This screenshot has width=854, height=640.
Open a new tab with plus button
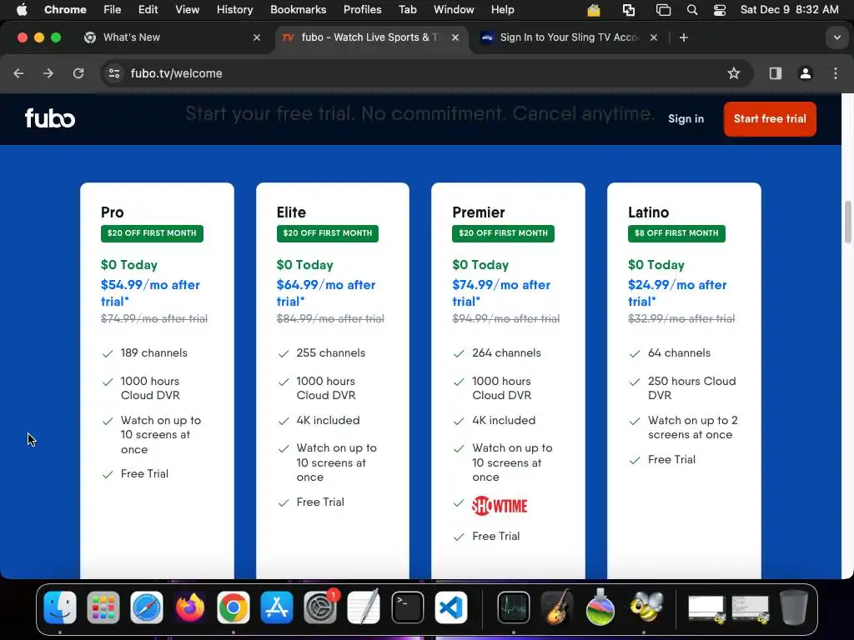[684, 37]
